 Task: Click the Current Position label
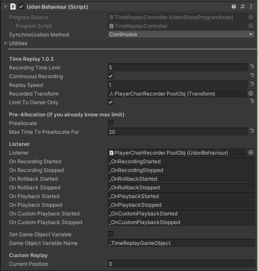click(x=29, y=264)
